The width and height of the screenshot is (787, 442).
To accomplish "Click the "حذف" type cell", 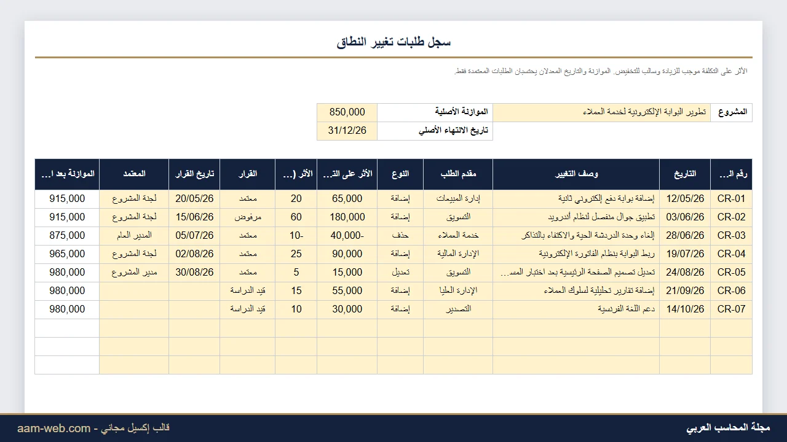I will click(x=400, y=236).
